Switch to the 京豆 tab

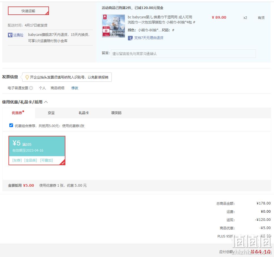51,113
